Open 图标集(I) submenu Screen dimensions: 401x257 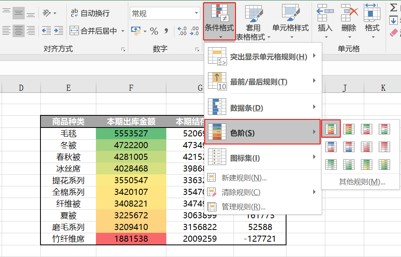pos(263,158)
